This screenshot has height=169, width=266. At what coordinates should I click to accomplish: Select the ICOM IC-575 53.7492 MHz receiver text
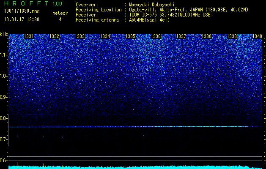point(170,15)
